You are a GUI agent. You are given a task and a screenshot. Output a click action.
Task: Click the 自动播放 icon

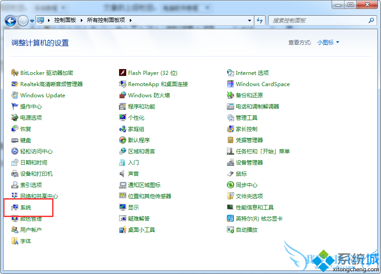(x=230, y=230)
